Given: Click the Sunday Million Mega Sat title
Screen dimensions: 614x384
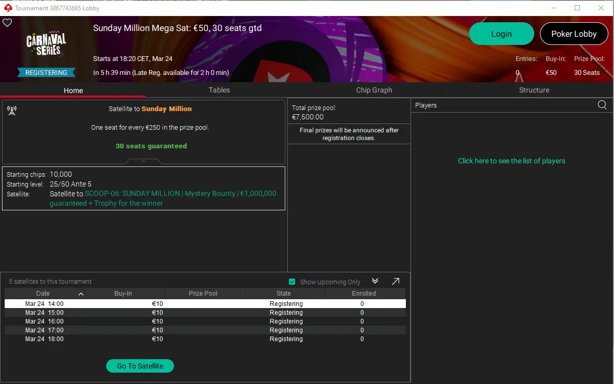Looking at the screenshot, I should 178,28.
